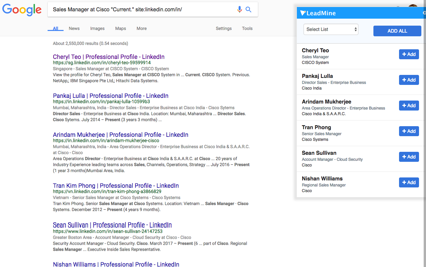
Task: Open the Select List dropdown
Action: (x=331, y=29)
